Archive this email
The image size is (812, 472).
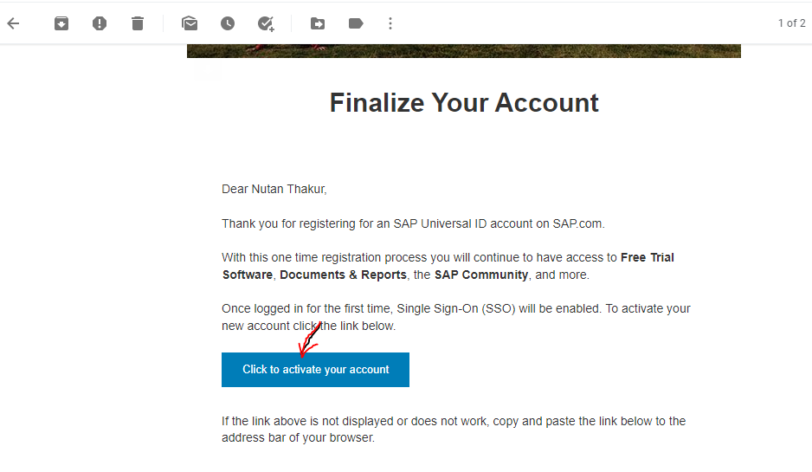61,23
